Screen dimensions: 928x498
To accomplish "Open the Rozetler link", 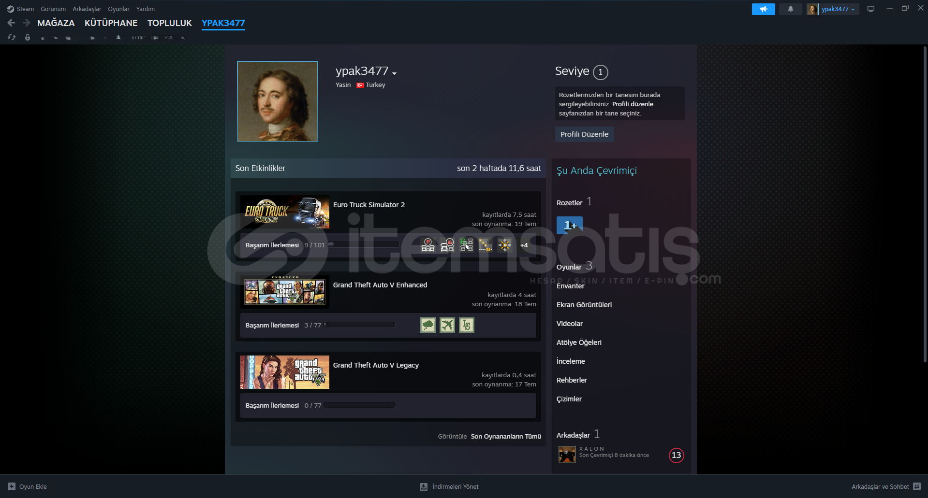I will click(x=570, y=203).
